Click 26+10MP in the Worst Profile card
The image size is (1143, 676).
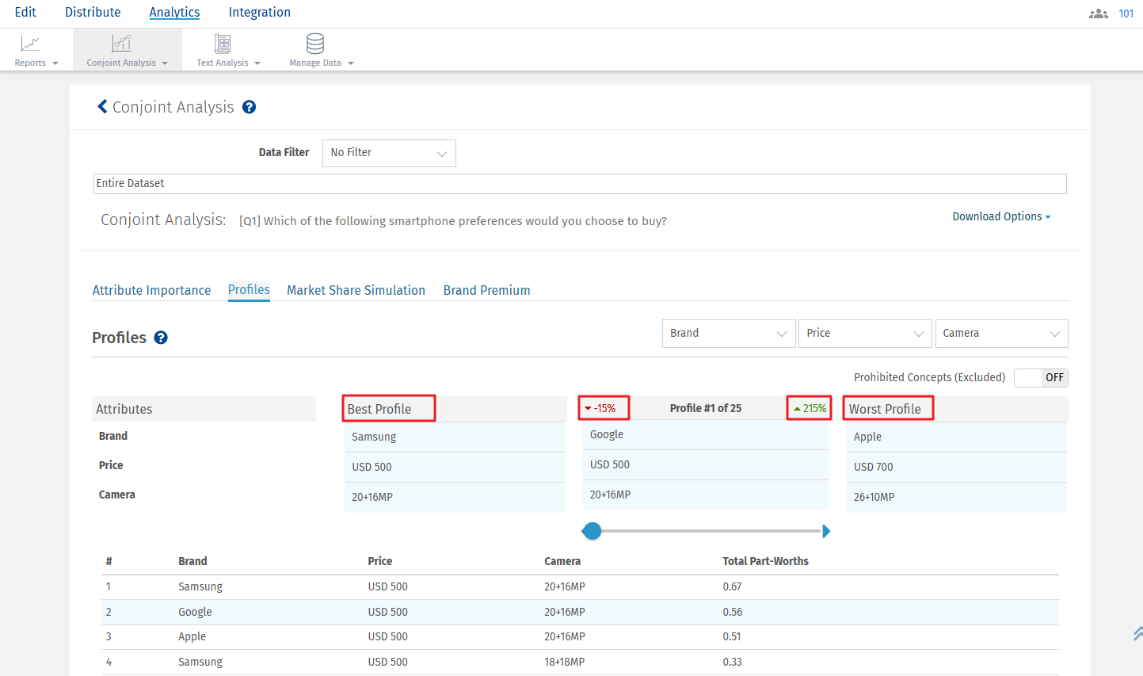click(x=874, y=497)
